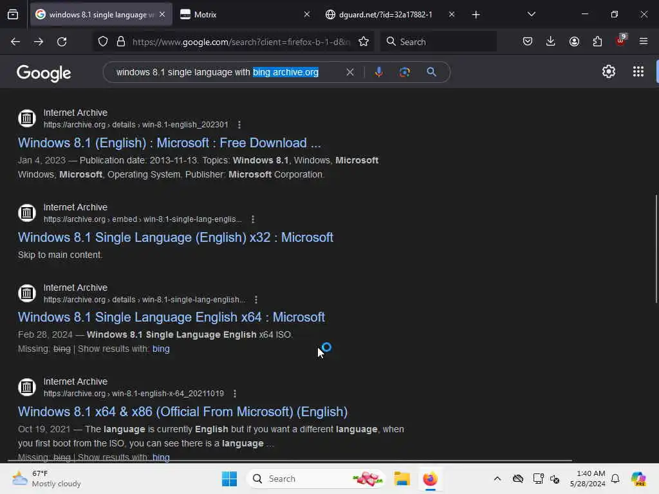Image resolution: width=659 pixels, height=494 pixels.
Task: Open the tracking protection shield icon
Action: click(103, 42)
